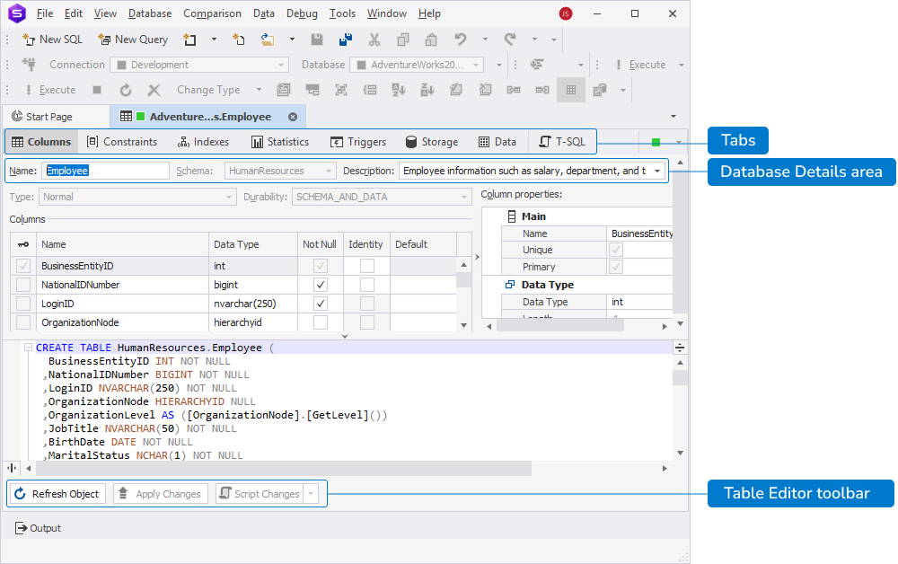
Task: Switch to the Constraints tab
Action: (122, 142)
